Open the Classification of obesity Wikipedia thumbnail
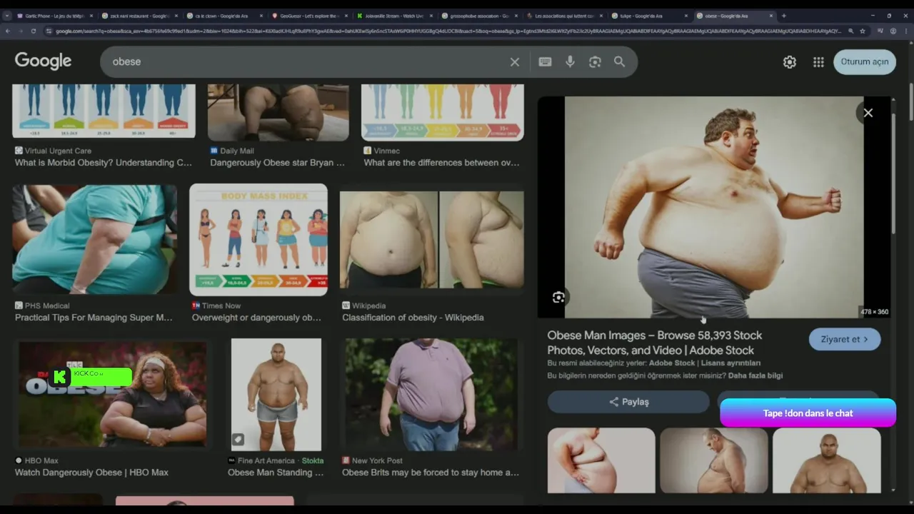Viewport: 914px width, 514px height. coord(431,240)
